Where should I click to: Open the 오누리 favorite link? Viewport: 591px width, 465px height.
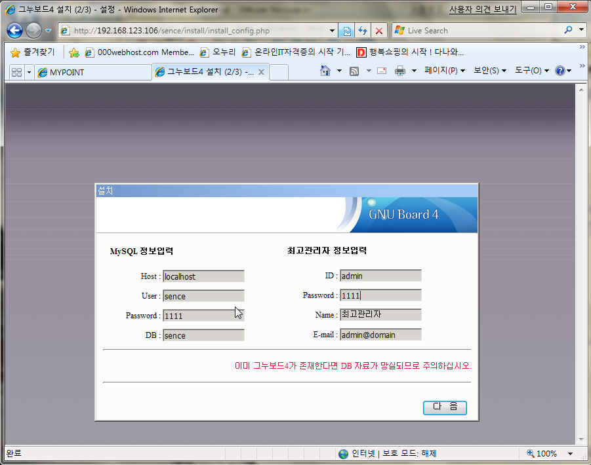(x=218, y=52)
